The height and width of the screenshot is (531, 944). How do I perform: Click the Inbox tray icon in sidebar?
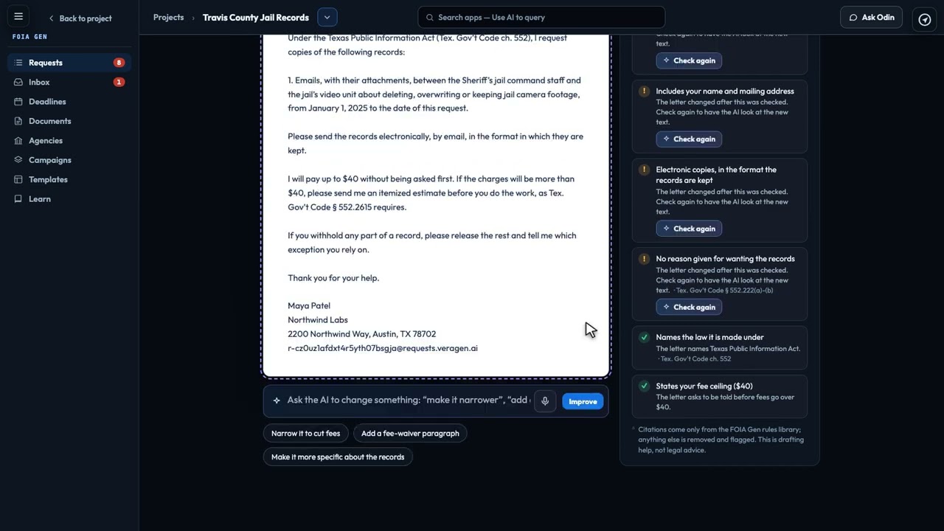(18, 82)
